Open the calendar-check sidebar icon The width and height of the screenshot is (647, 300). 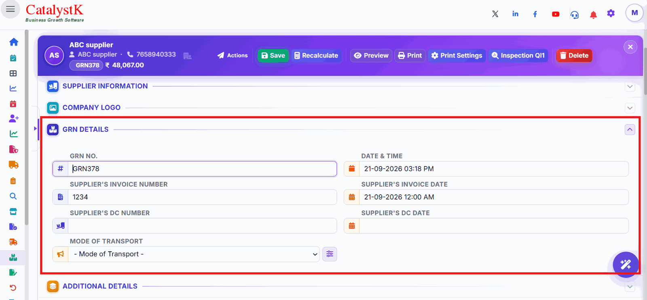click(x=13, y=58)
